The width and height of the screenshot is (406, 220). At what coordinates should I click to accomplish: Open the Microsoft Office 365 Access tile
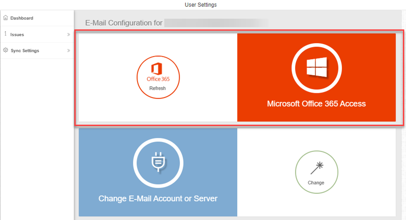(316, 78)
